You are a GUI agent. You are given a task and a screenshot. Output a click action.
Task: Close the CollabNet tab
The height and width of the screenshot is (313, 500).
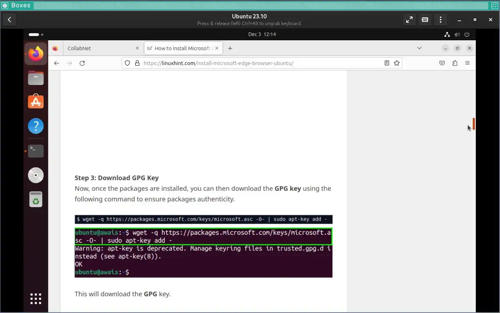(137, 48)
